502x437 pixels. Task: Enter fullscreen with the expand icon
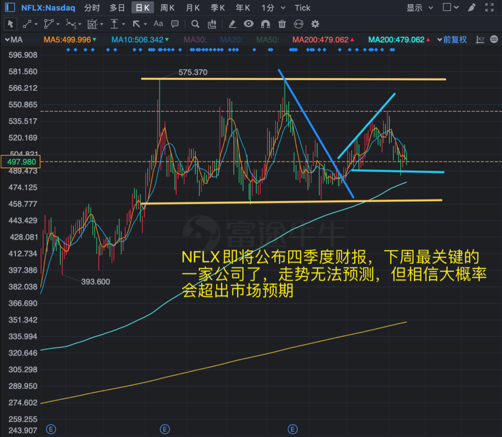click(x=489, y=7)
